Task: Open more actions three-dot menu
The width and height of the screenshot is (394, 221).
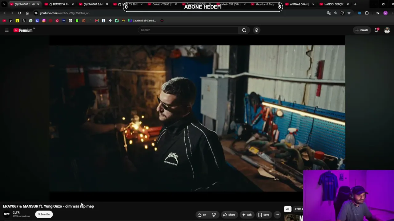Action: pos(277,215)
